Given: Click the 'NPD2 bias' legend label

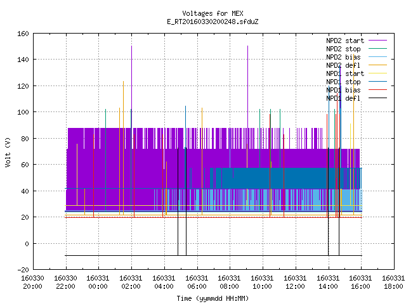Looking at the screenshot, I should [x=343, y=57].
